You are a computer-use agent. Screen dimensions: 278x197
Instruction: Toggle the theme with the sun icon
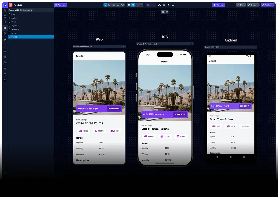[164, 5]
